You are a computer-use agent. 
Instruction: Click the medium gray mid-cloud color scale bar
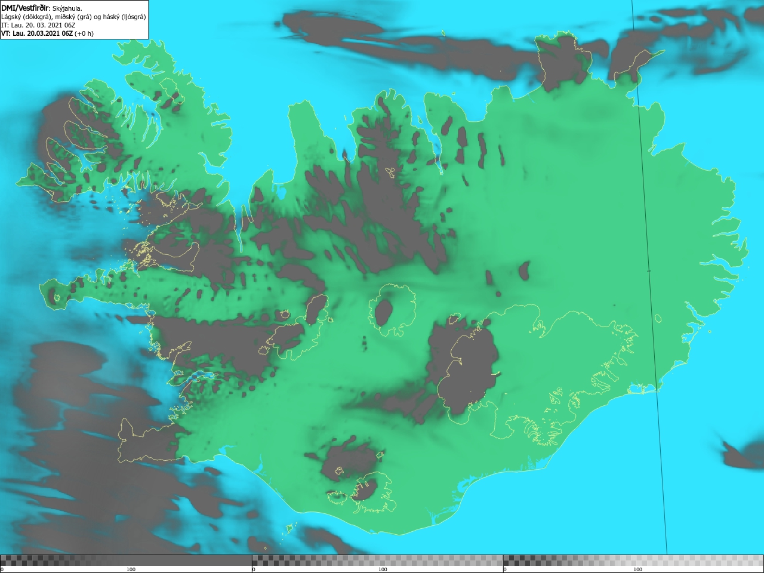coord(378,560)
